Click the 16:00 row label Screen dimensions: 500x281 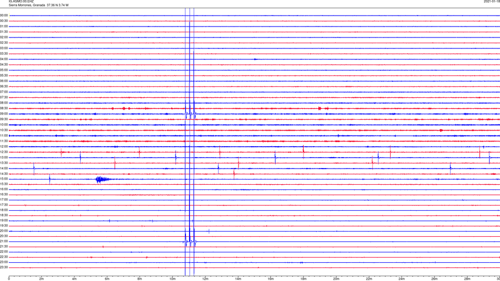tap(4, 189)
